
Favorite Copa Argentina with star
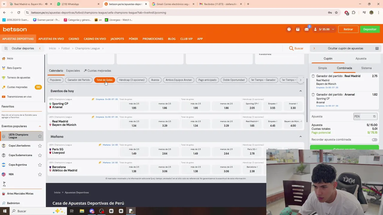(40, 165)
